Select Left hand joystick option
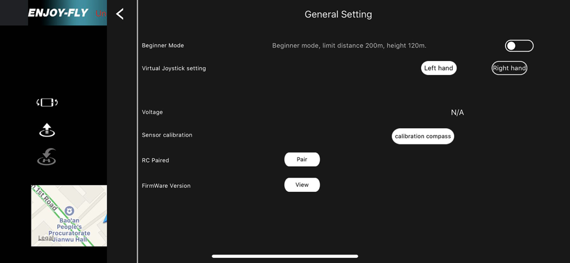570x263 pixels. pos(439,68)
